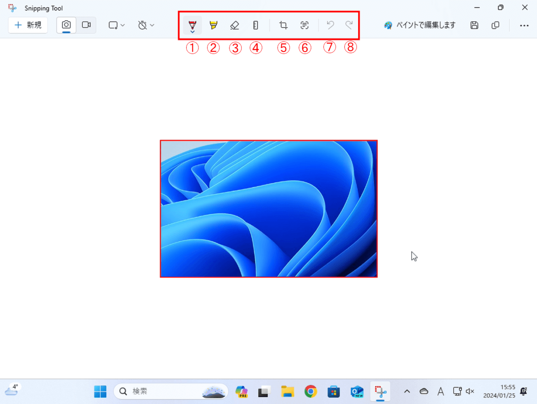
Task: Switch to screenshot capture mode
Action: pyautogui.click(x=66, y=25)
